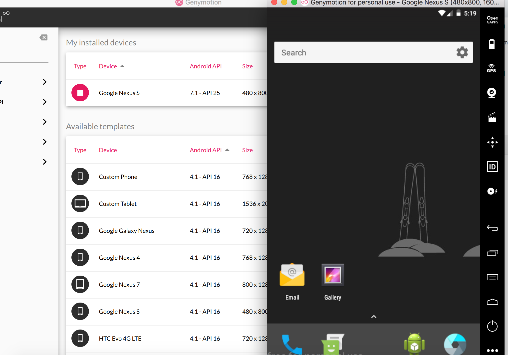Expand the first sidebar filter chevron

[x=45, y=82]
